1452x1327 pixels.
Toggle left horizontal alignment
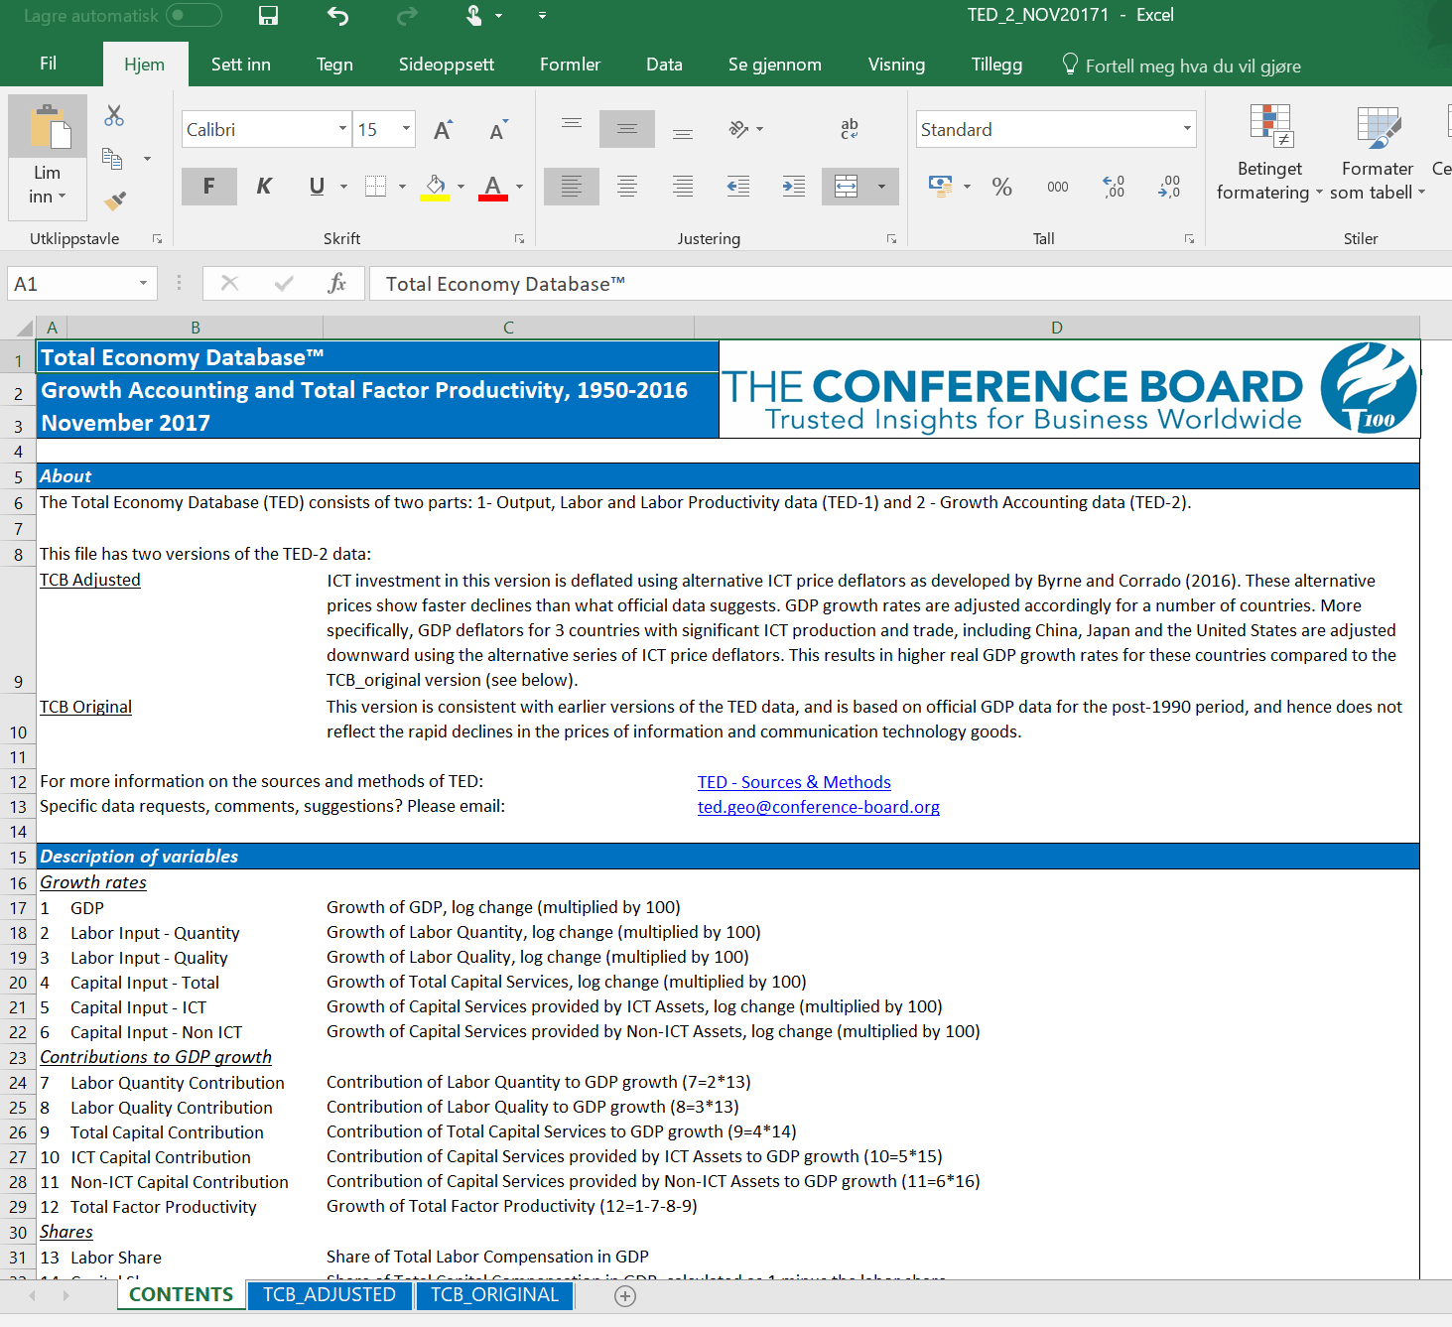coord(572,187)
